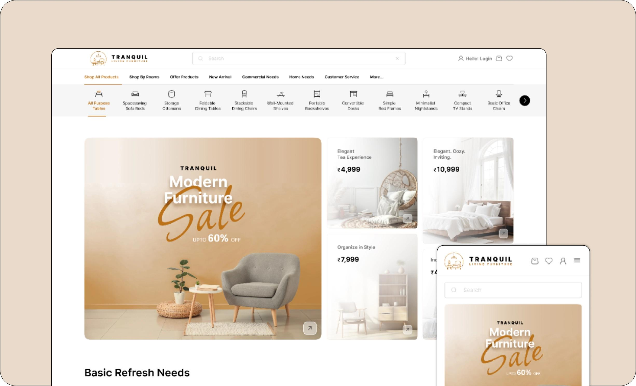636x386 pixels.
Task: Click the arrow icon on the Organize in Style card
Action: (x=407, y=329)
